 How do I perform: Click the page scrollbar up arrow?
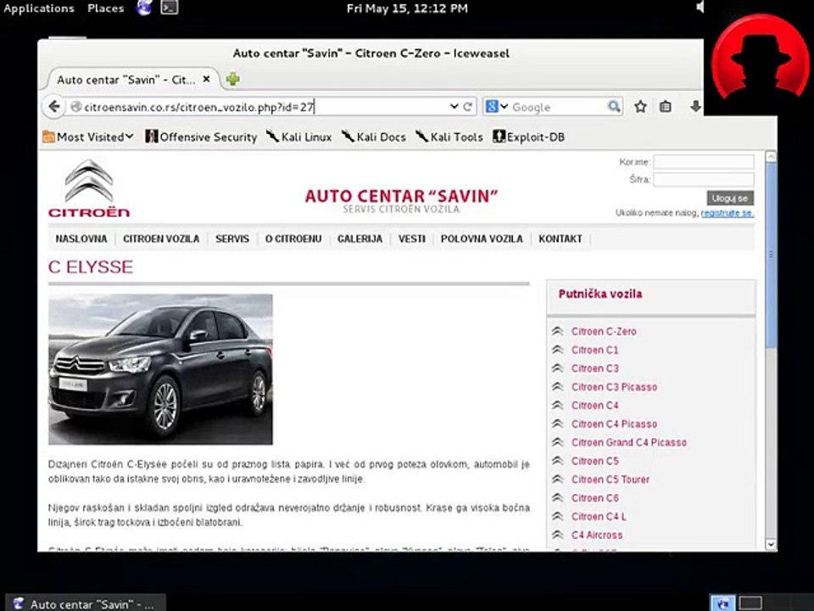tap(771, 156)
